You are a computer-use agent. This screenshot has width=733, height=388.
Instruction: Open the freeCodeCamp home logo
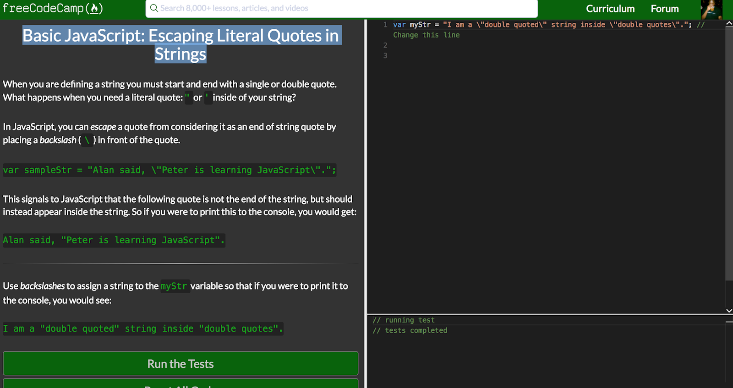53,8
